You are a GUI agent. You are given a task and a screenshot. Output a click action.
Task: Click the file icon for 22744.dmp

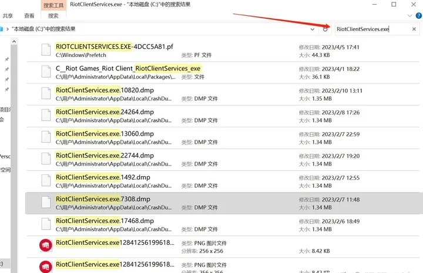[46, 159]
